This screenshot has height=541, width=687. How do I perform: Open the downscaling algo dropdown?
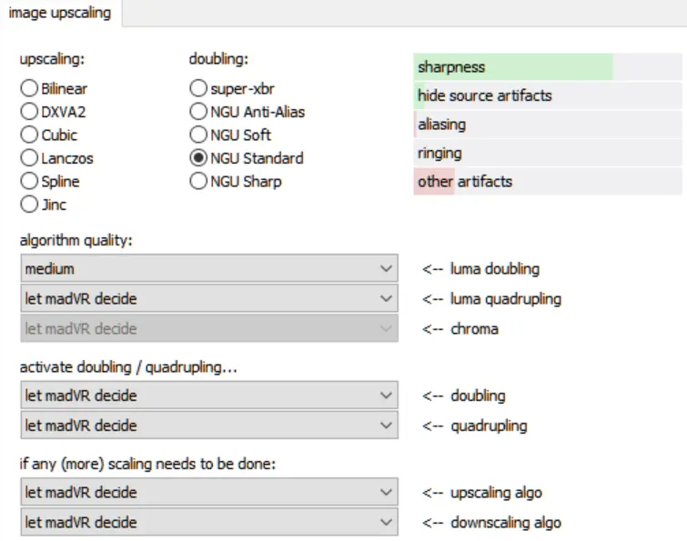point(208,523)
